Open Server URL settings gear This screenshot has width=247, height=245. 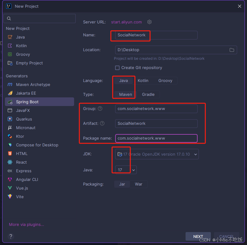[x=149, y=22]
